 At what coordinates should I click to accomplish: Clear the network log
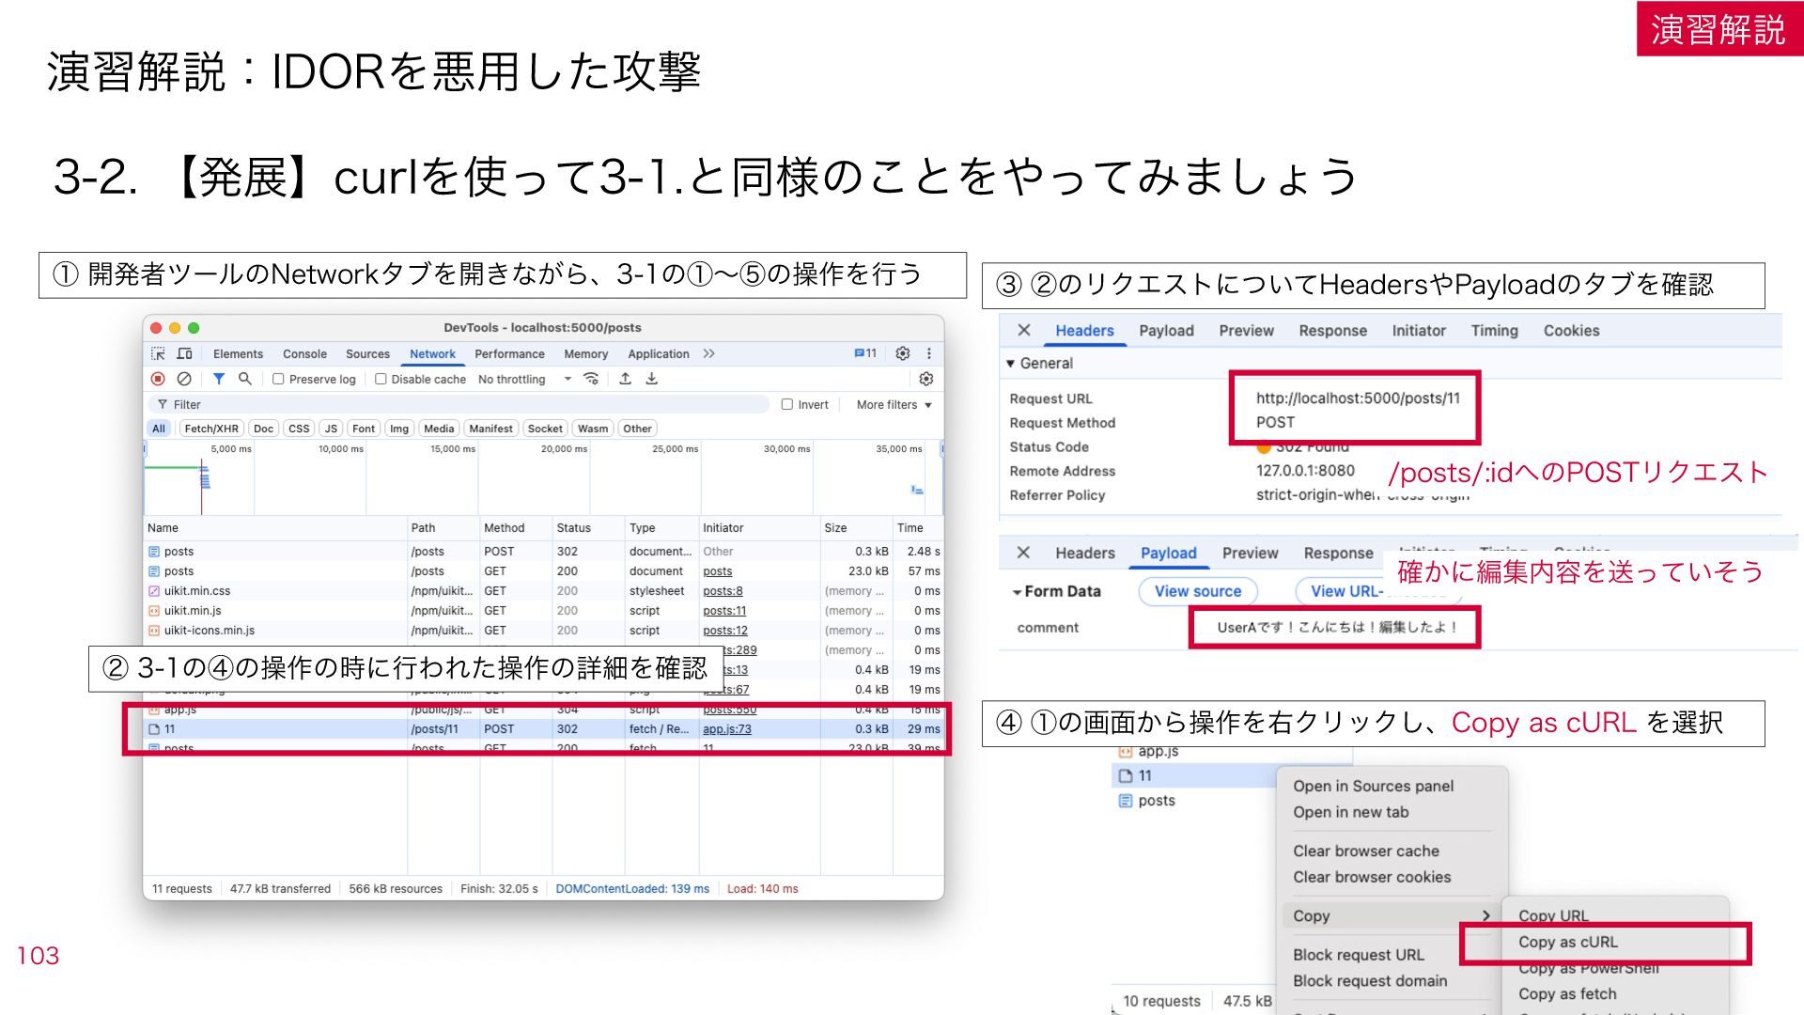pos(184,379)
